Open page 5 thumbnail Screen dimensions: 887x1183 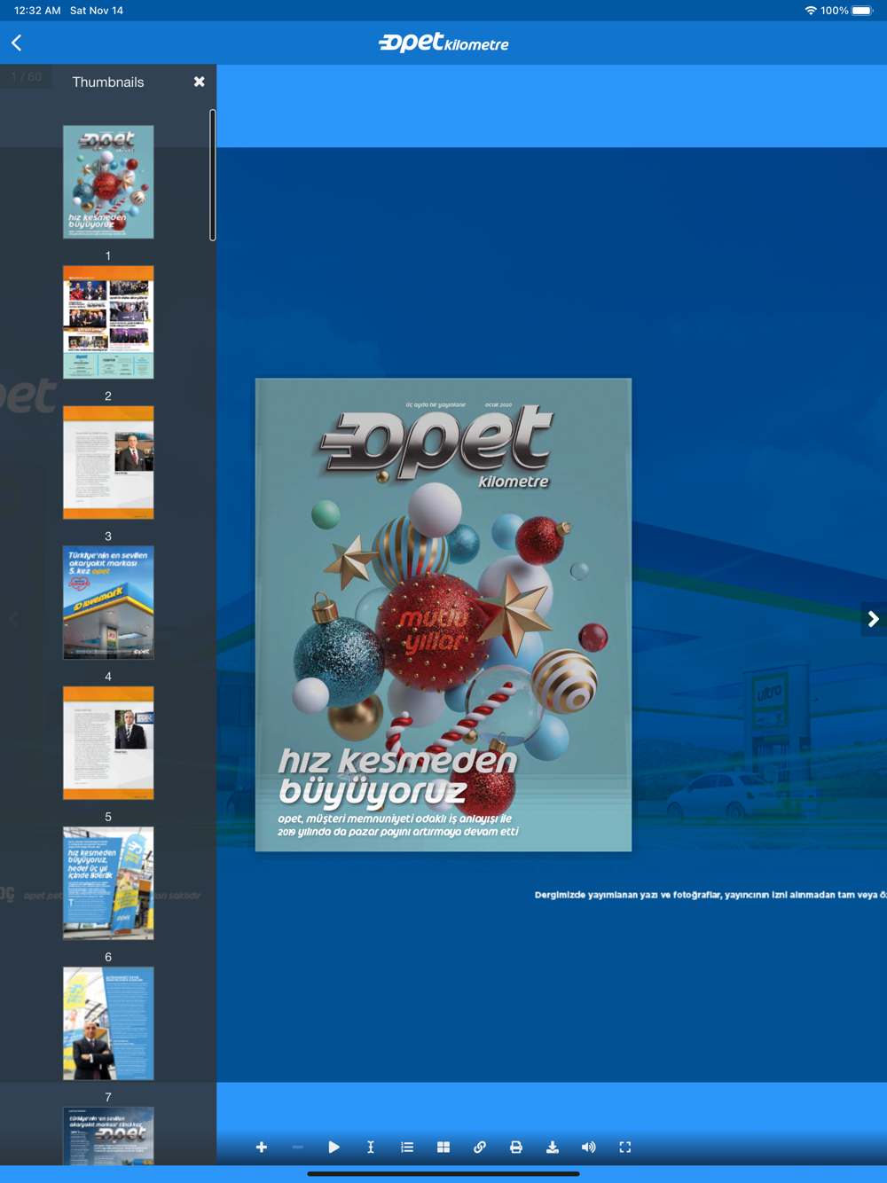(x=108, y=742)
